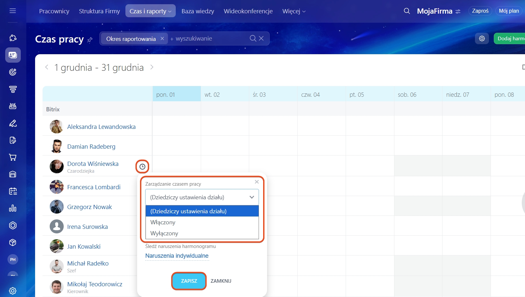
Task: Open the calendar icon in the sidebar
Action: (x=13, y=191)
